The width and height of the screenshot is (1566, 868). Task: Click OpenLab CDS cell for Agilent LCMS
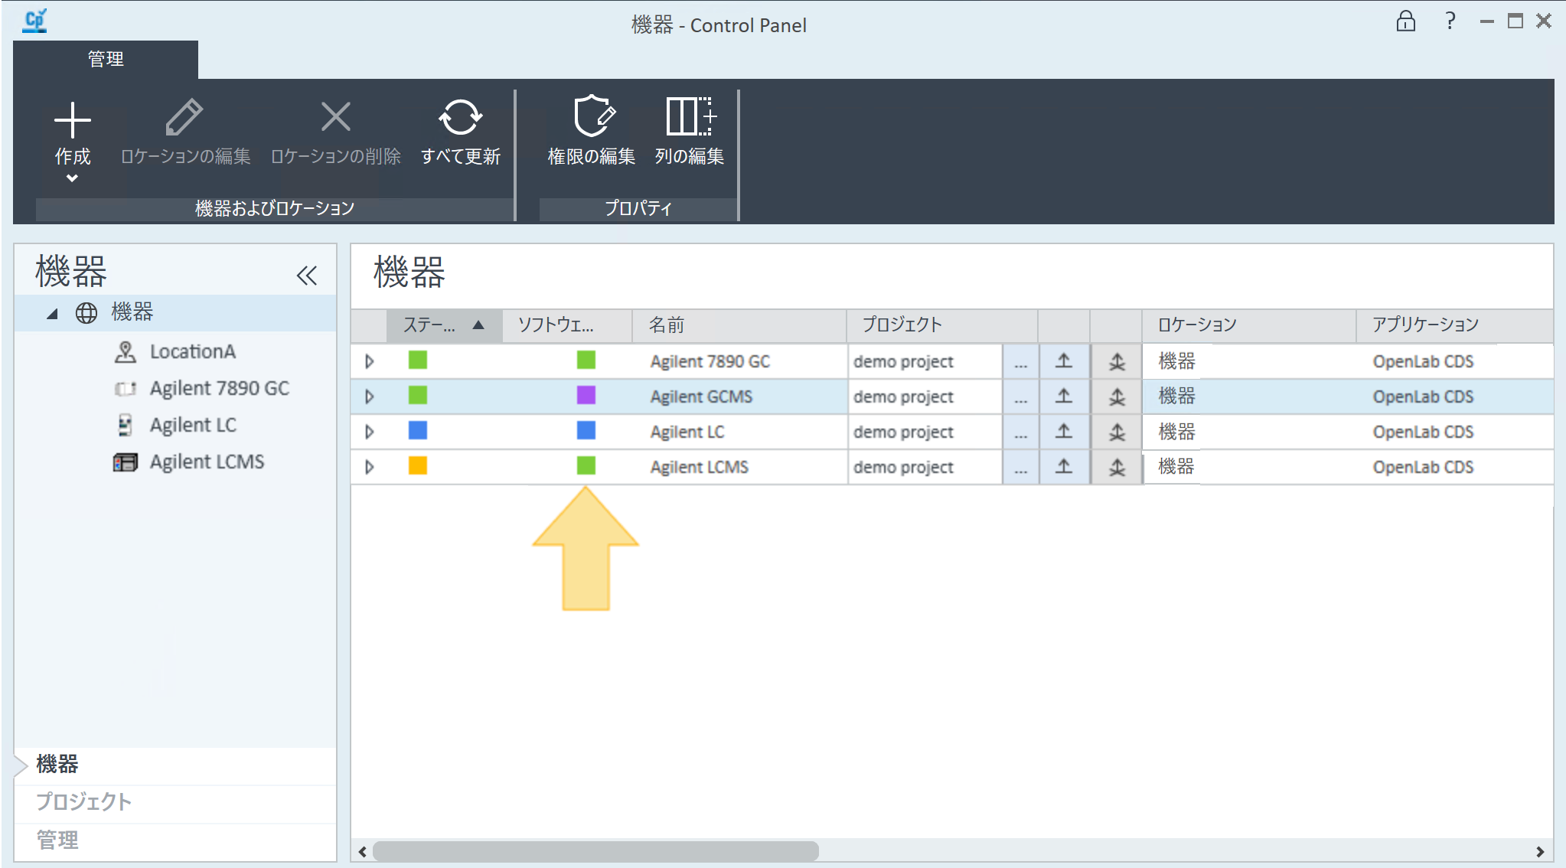click(1454, 467)
